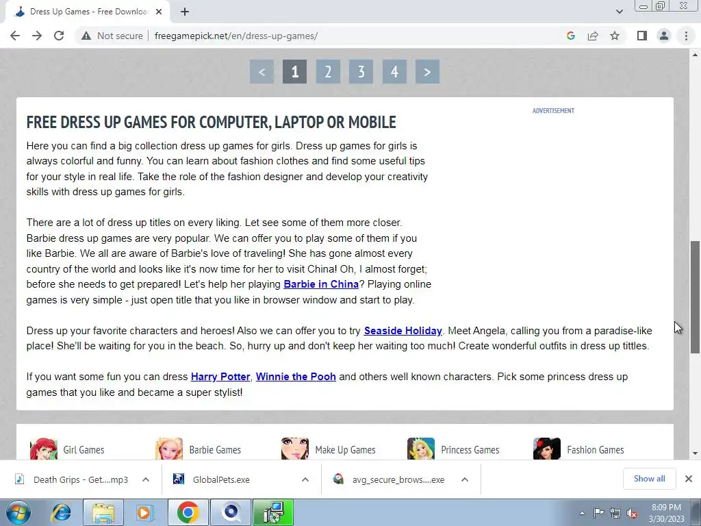
Task: Expand options for Death Grips mp3 download
Action: click(146, 479)
